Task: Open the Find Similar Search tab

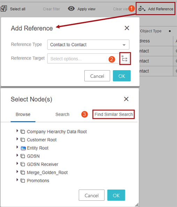Action: [x=114, y=114]
